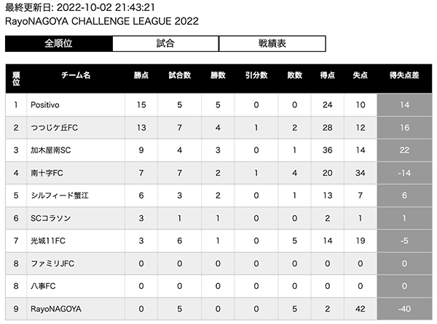Click the チーム名 column header
Screen dimensions: 437x324
point(76,75)
